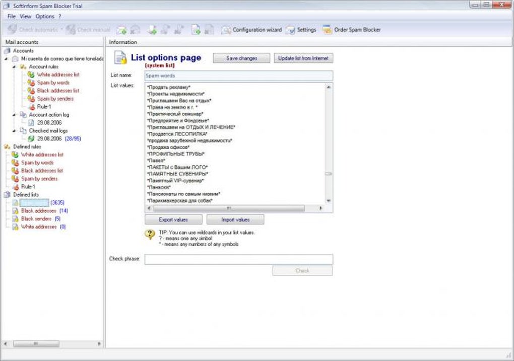Select the highlighted list entry with (3635)

pos(34,203)
